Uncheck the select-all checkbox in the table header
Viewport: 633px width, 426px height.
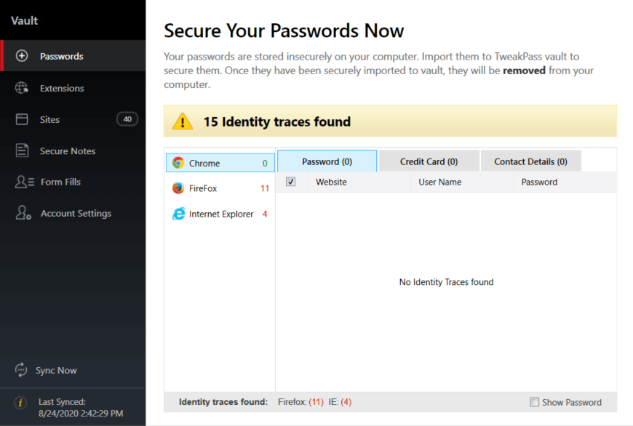click(x=291, y=182)
